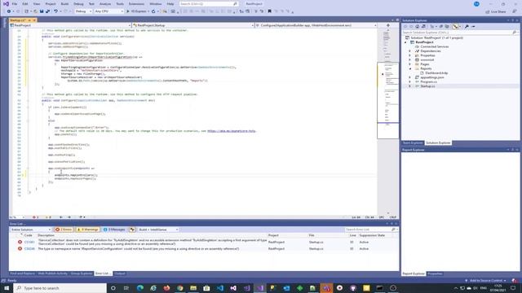Click the highlighted Preview Selected Items icon
The width and height of the screenshot is (522, 293).
(x=455, y=26)
